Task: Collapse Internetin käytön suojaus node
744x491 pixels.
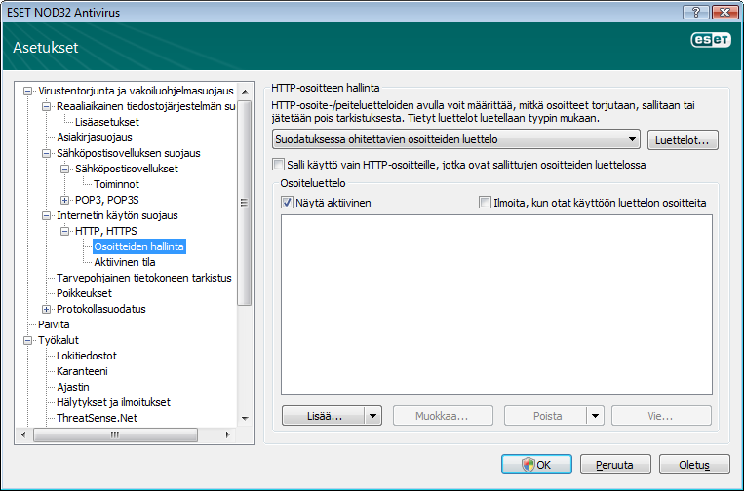Action: pos(47,215)
